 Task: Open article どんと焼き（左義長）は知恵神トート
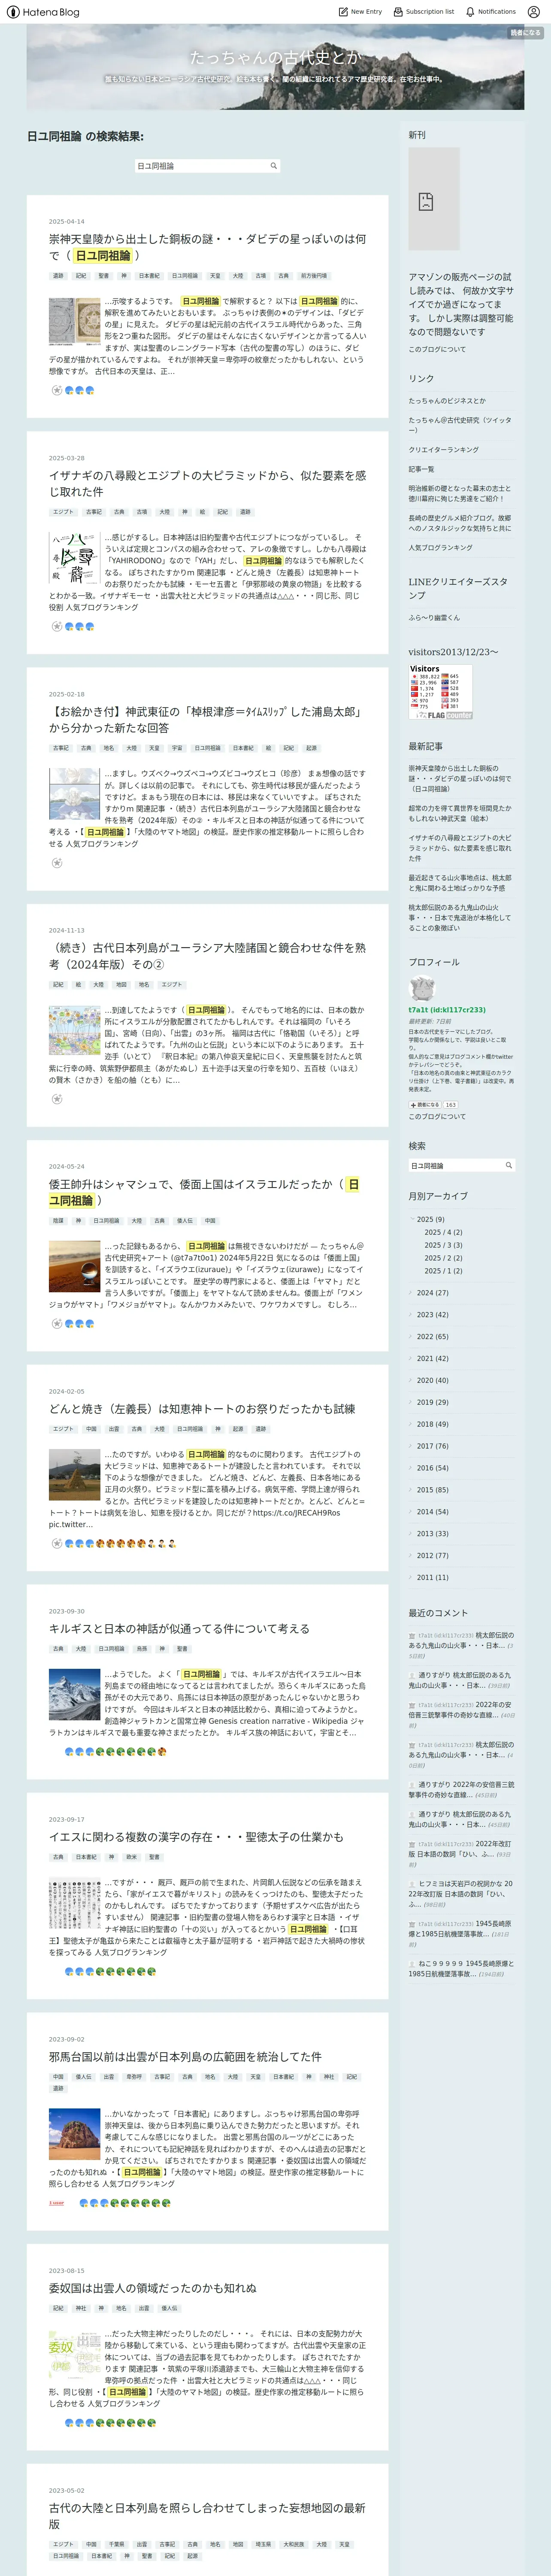tap(202, 1409)
